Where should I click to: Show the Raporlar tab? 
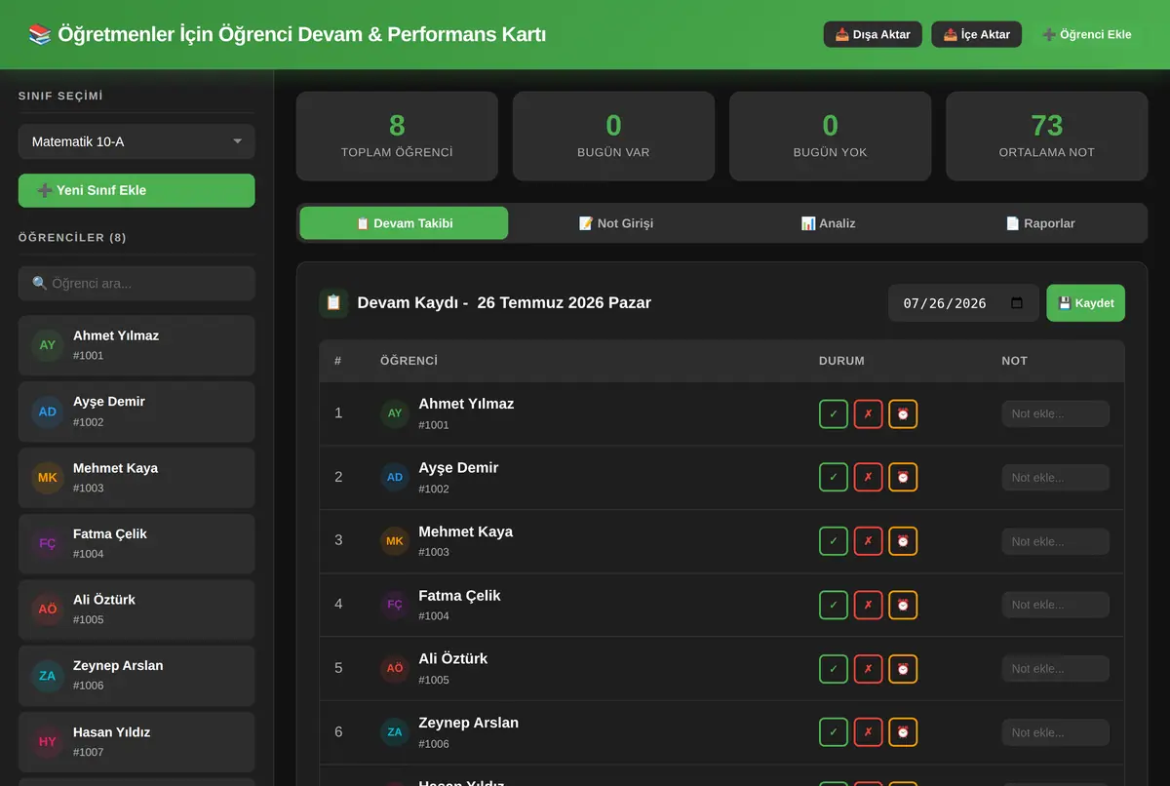pos(1040,223)
